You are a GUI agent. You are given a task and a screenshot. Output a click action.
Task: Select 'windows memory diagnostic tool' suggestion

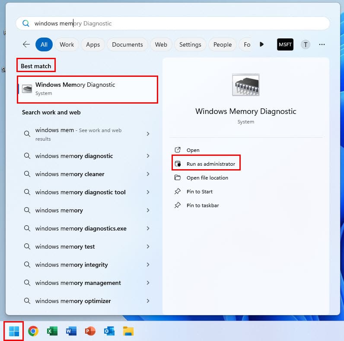point(80,192)
